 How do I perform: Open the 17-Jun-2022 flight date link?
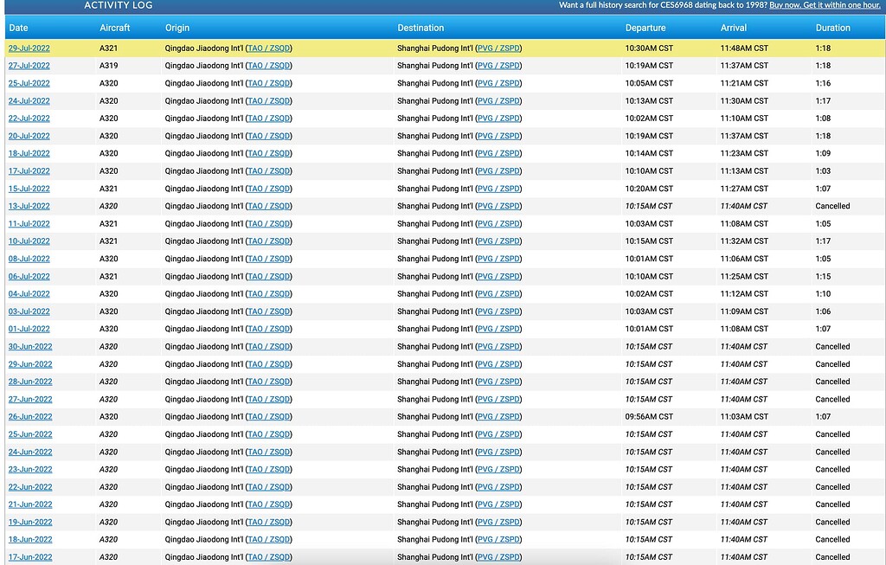[x=30, y=557]
